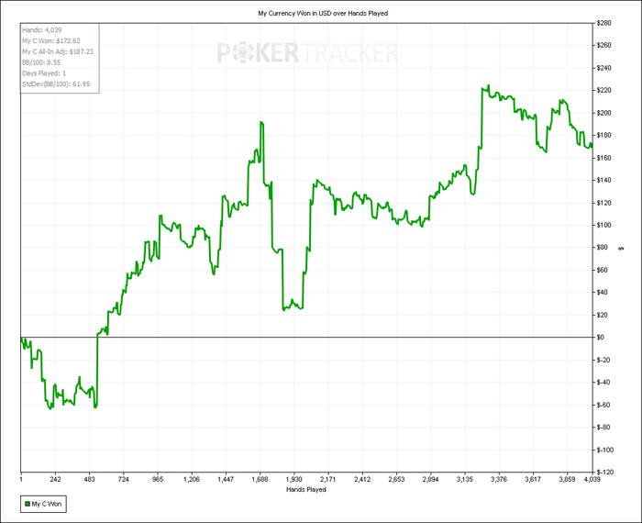Image resolution: width=642 pixels, height=523 pixels.
Task: Click the x-axis tick label 2,171
Action: [328, 479]
